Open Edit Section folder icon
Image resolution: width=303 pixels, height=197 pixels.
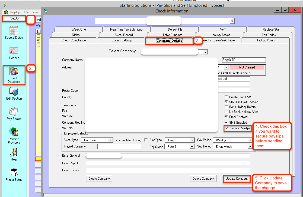pyautogui.click(x=14, y=91)
